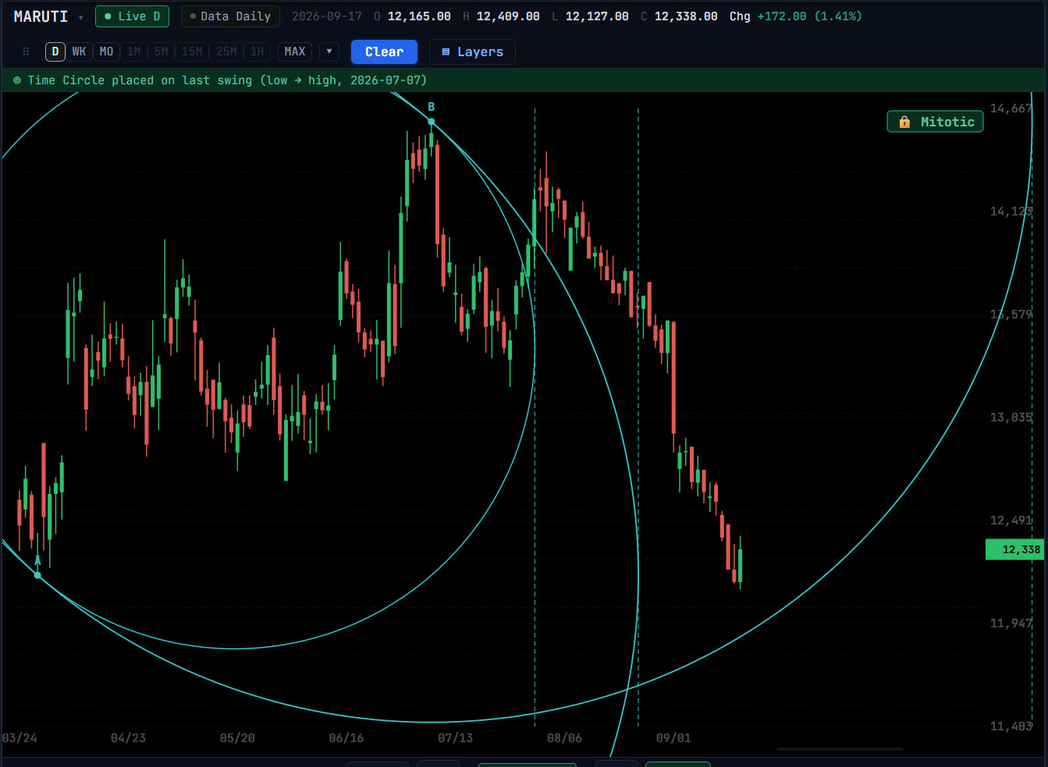Image resolution: width=1048 pixels, height=767 pixels.
Task: Click the horizontal scrollbar below the chart
Action: [x=840, y=749]
